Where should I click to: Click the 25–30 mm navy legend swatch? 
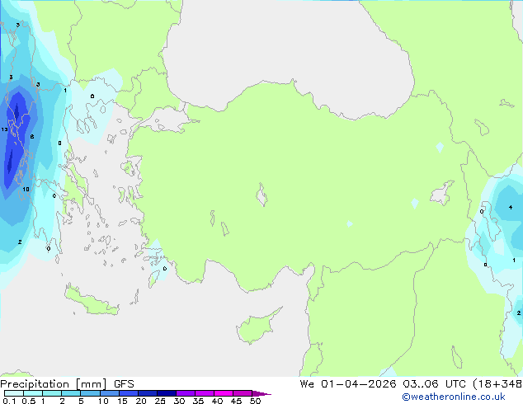[x=167, y=393]
